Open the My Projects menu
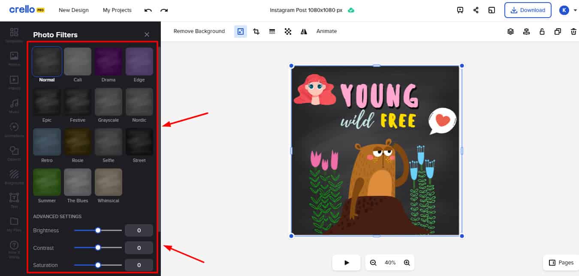 117,10
